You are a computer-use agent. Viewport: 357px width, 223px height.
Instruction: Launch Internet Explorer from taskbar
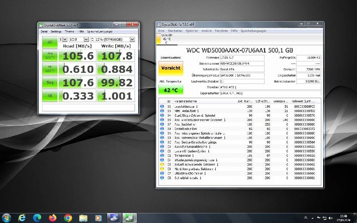[22, 218]
